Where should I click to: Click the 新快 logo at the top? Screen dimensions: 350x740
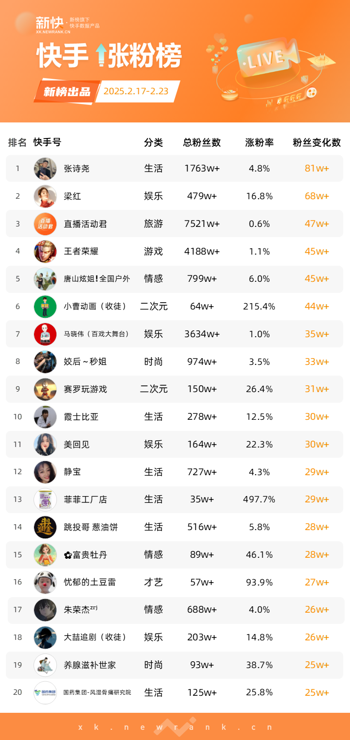[x=49, y=24]
